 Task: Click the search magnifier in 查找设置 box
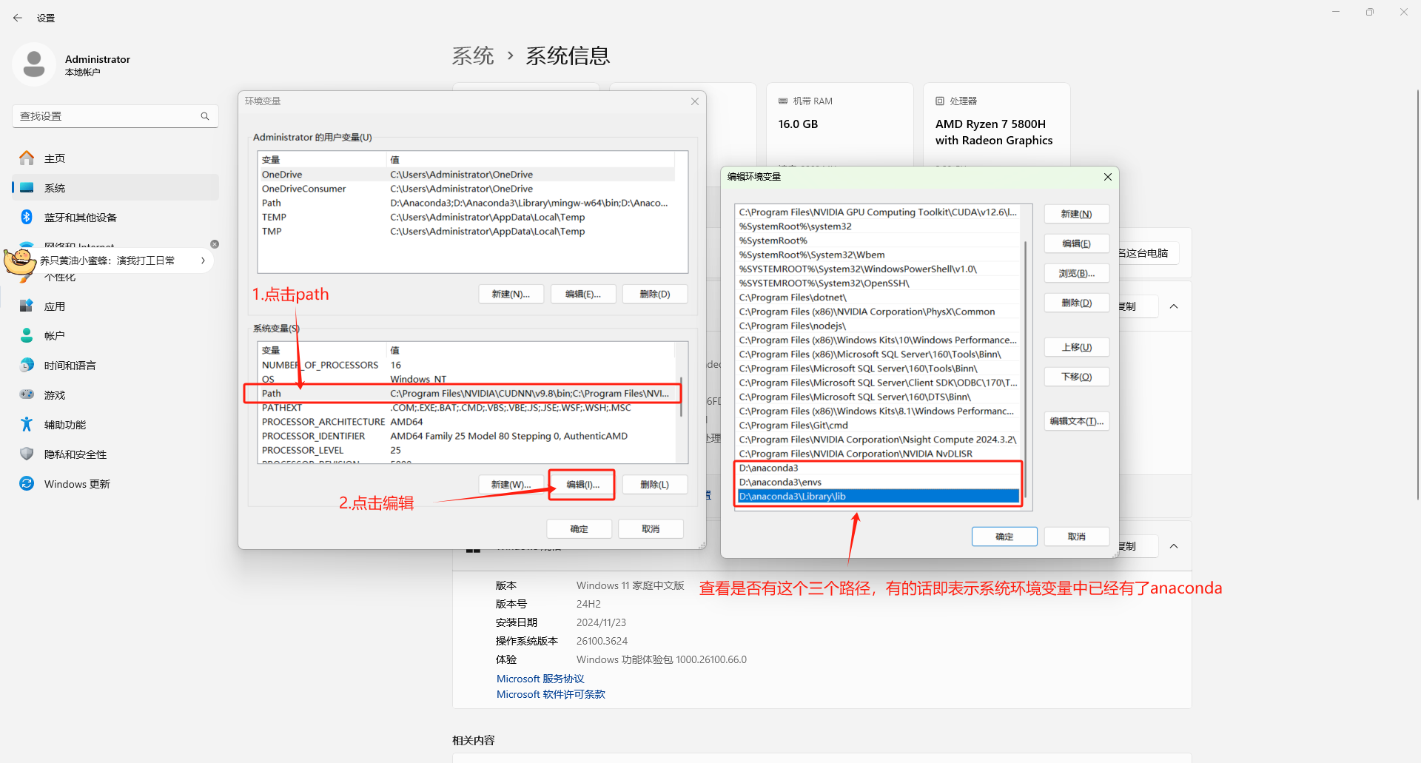[205, 116]
